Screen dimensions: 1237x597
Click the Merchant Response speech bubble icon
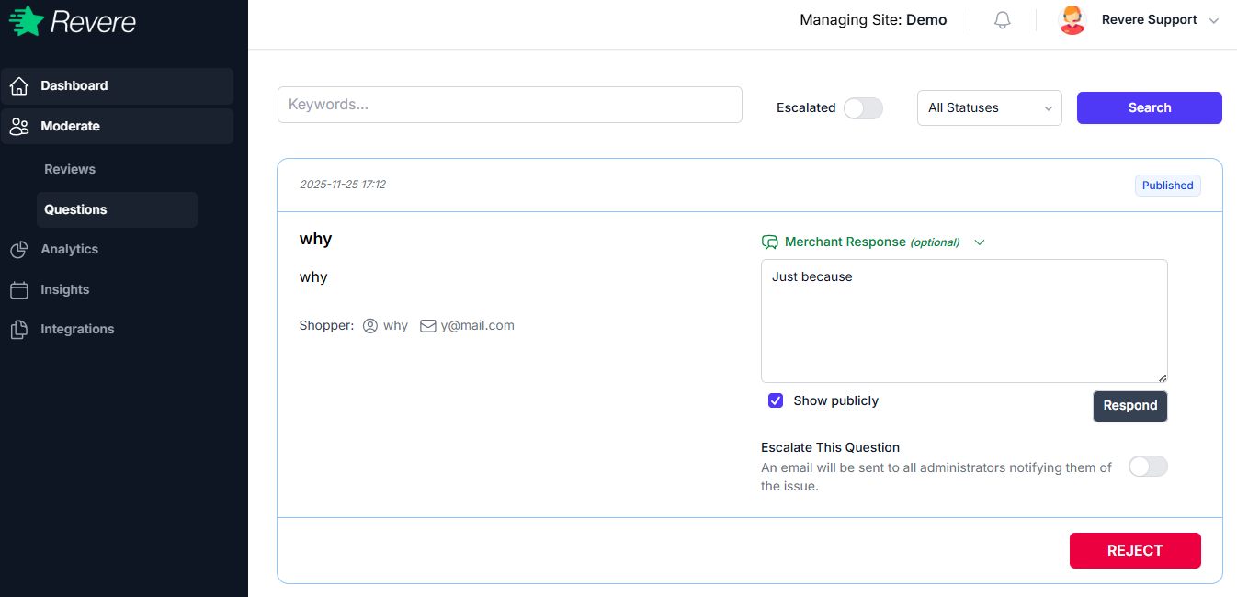pos(769,242)
